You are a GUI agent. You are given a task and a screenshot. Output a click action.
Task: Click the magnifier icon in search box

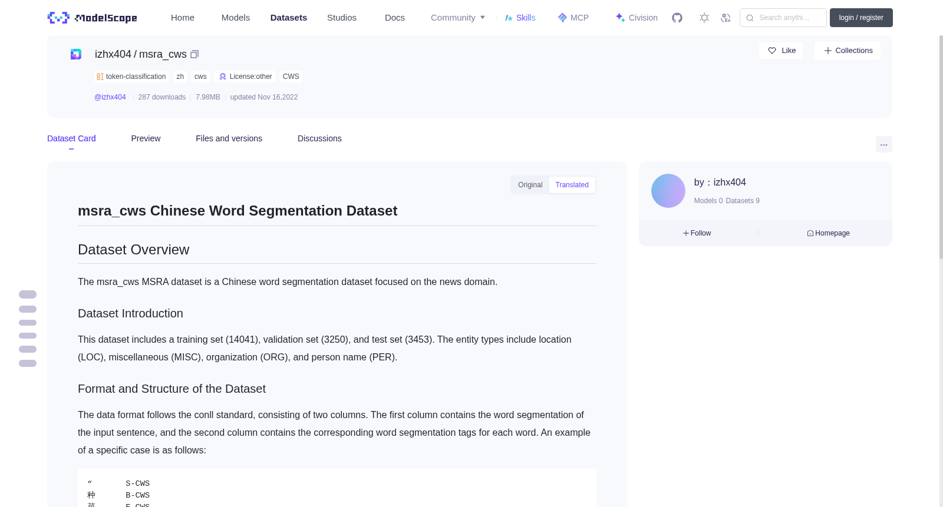coord(750,18)
